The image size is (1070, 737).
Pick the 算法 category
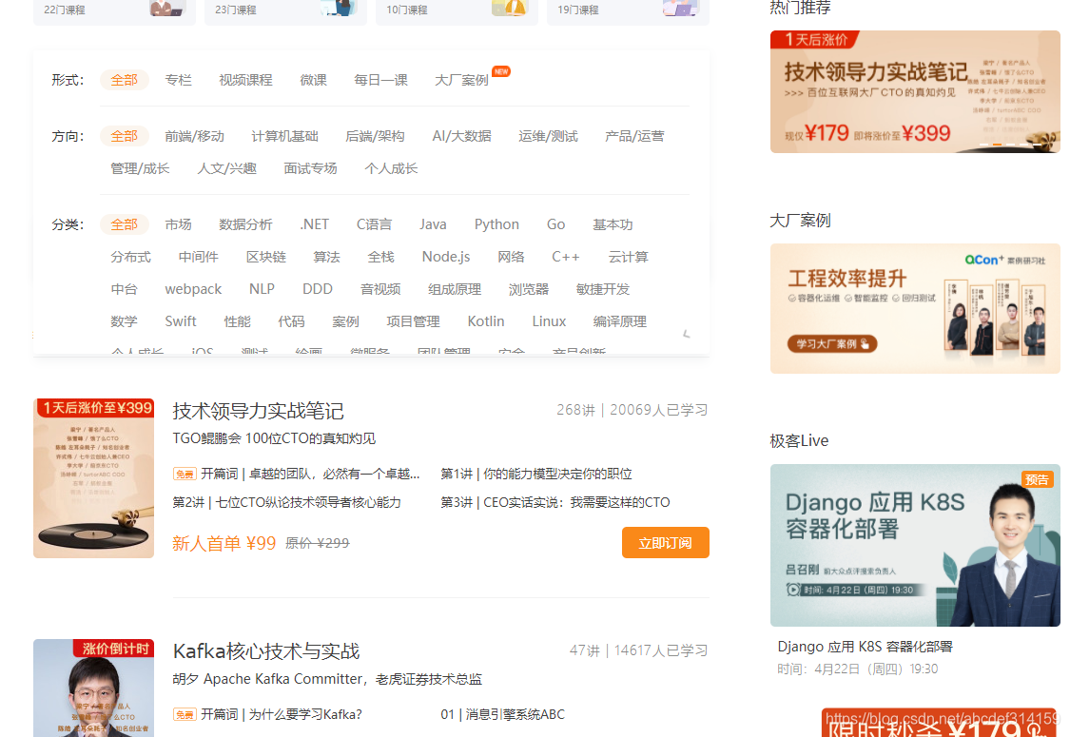click(327, 257)
